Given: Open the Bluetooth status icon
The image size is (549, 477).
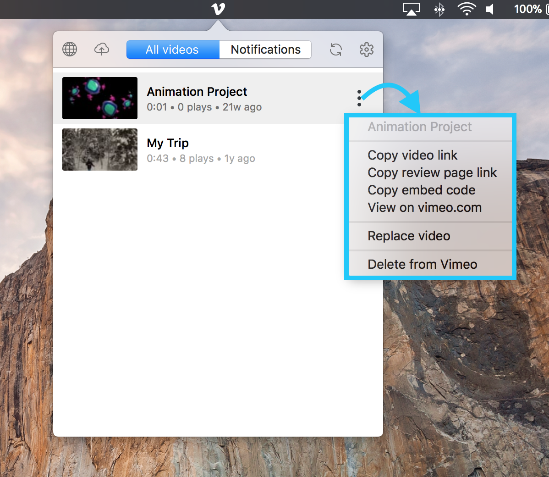Looking at the screenshot, I should (x=439, y=9).
